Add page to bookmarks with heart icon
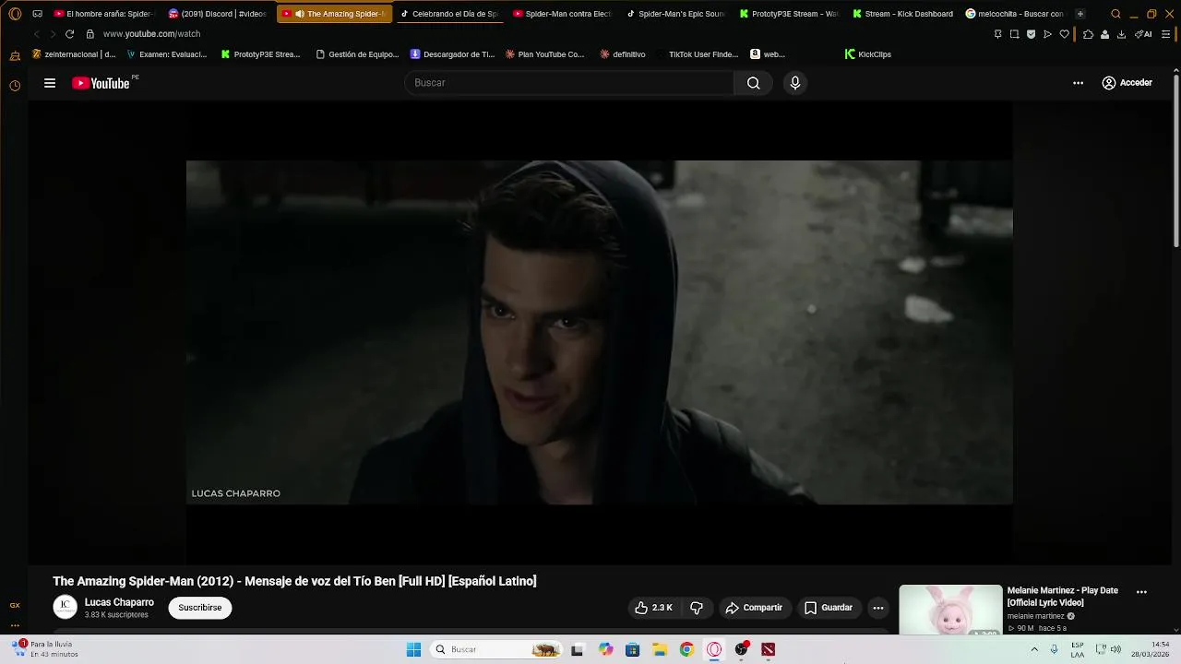Screen dimensions: 1181x664 point(1064,34)
